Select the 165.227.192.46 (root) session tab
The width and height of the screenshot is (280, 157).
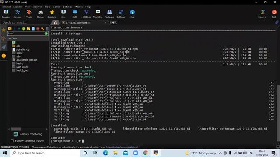[x=78, y=23]
